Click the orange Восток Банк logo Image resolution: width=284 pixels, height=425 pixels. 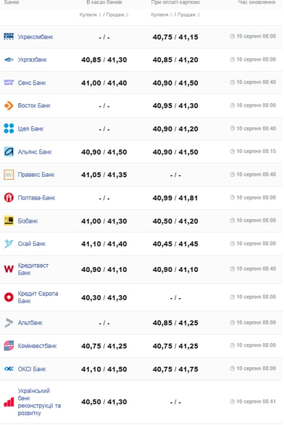click(8, 106)
